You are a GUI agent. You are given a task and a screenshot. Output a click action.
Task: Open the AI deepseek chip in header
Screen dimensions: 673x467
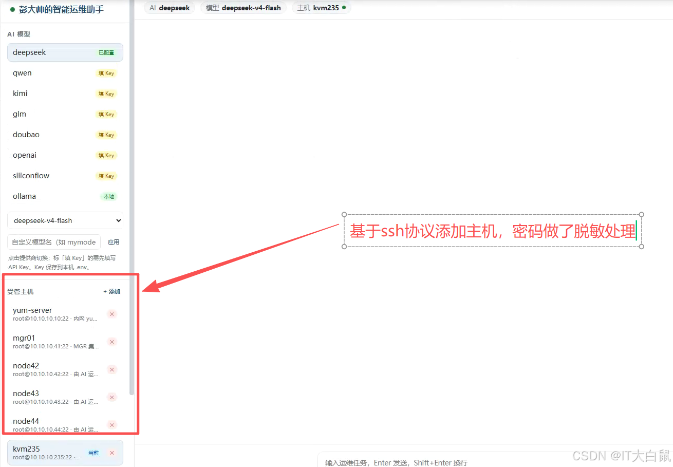(x=170, y=8)
